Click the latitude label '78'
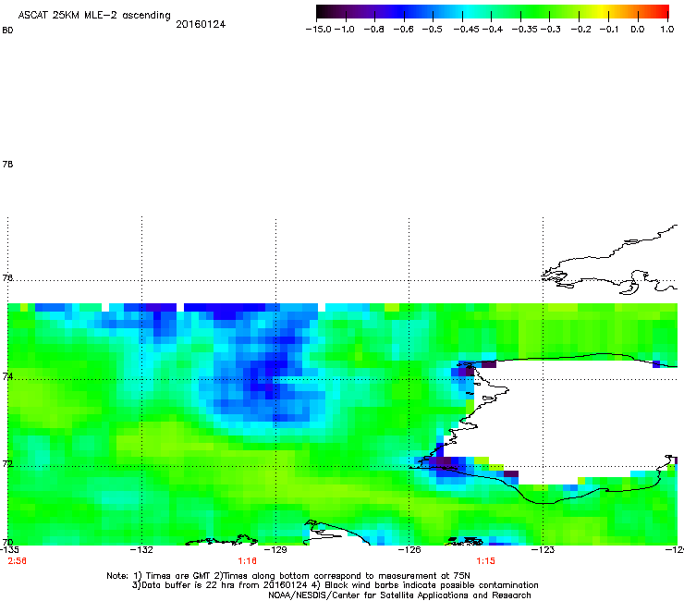684x601 pixels. 7,164
